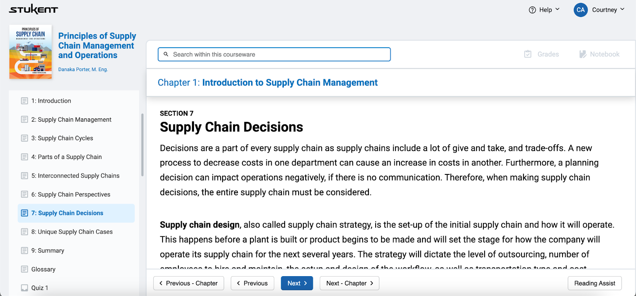The width and height of the screenshot is (636, 296).
Task: Click the CA user avatar
Action: (x=580, y=10)
